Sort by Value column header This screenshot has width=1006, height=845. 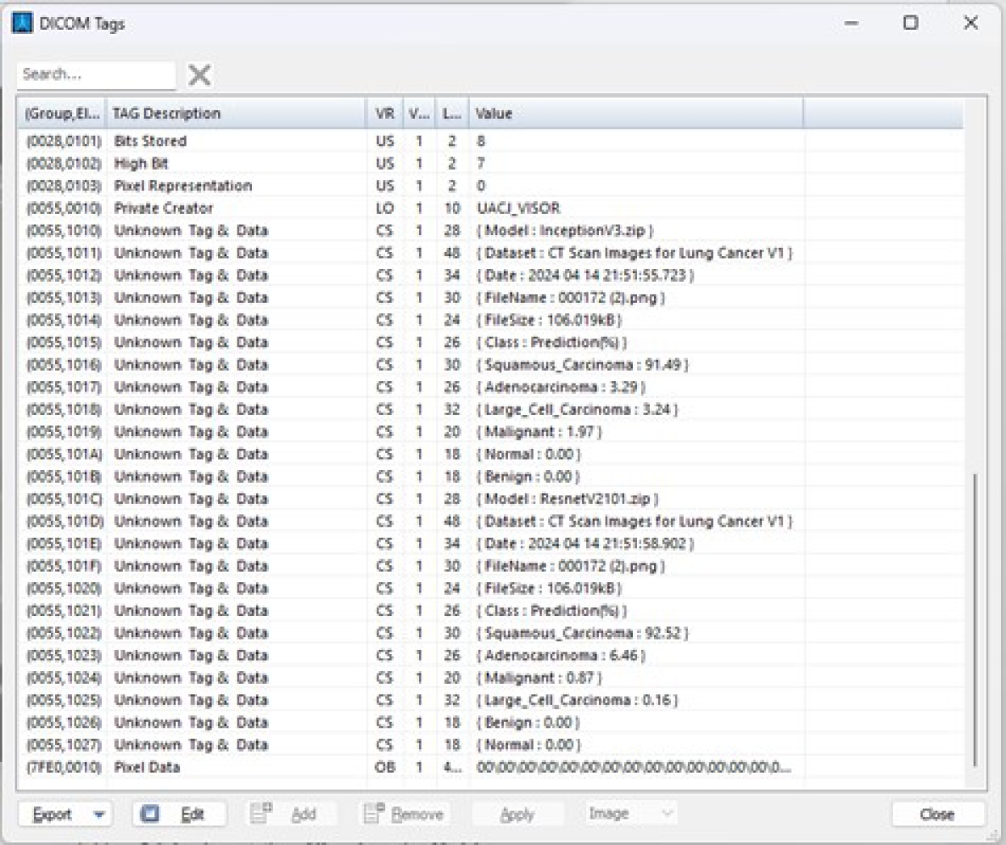pyautogui.click(x=634, y=114)
